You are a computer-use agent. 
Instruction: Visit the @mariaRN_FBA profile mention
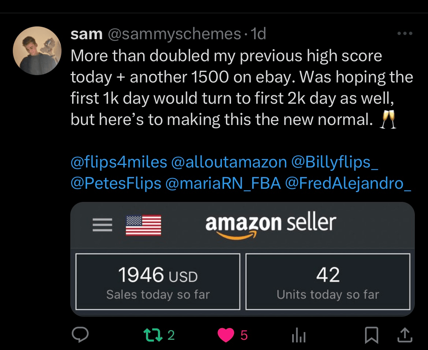(223, 184)
